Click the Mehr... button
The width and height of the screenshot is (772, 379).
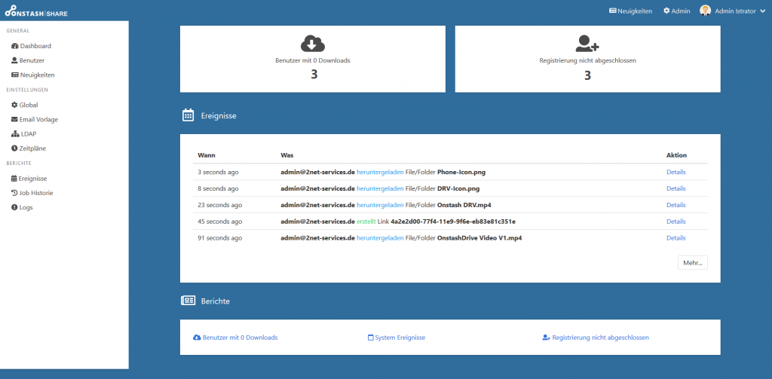693,263
